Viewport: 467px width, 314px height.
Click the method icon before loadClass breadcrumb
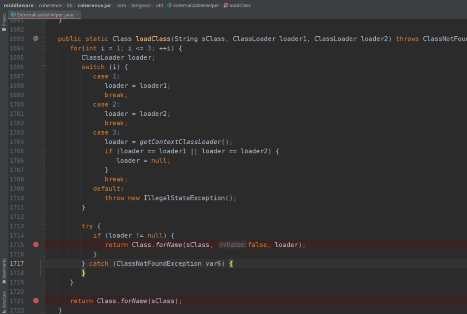pyautogui.click(x=226, y=5)
